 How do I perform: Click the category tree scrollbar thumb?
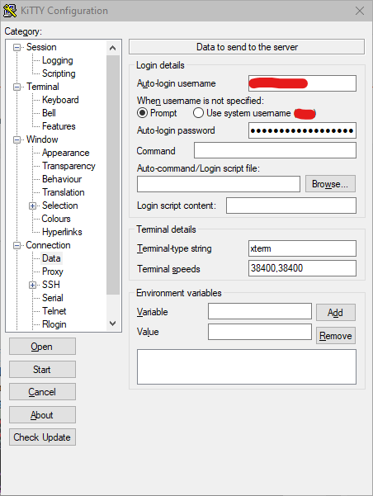pos(113,175)
